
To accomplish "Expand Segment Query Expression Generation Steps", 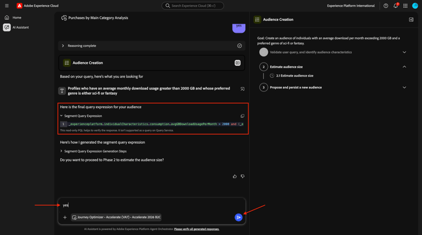I will 93,151.
